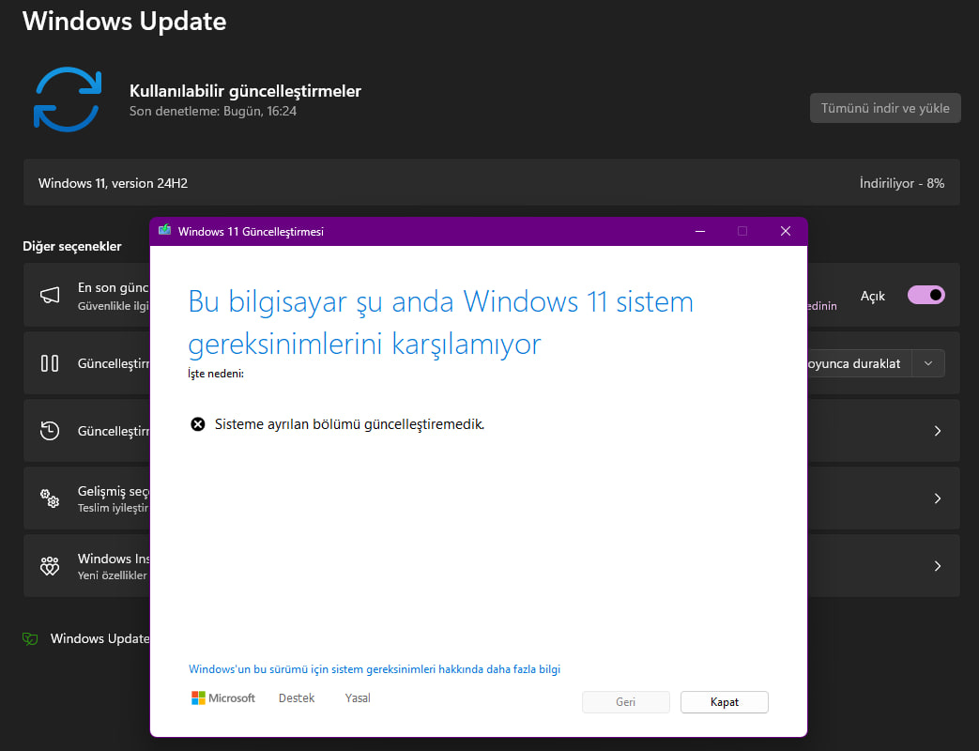Click the 'İşte nedeni:' label in dialog
This screenshot has height=751, width=979.
[216, 374]
